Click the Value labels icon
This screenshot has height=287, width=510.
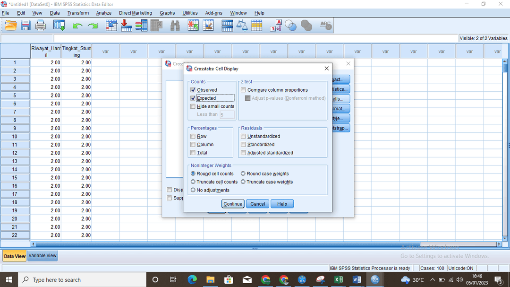[276, 26]
